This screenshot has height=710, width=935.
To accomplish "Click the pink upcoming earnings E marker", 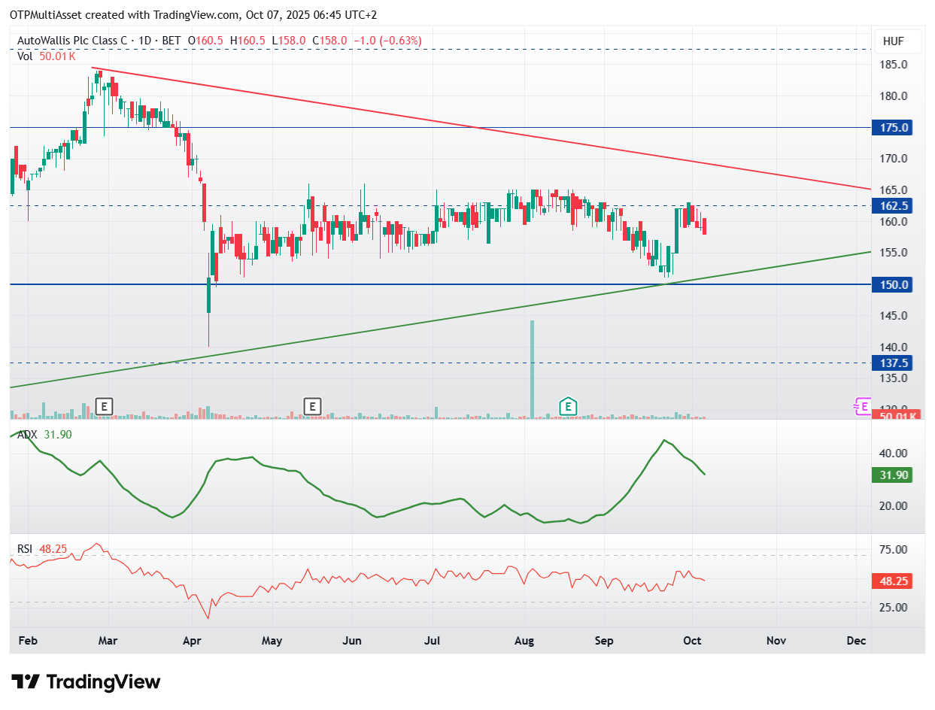I will pos(862,407).
